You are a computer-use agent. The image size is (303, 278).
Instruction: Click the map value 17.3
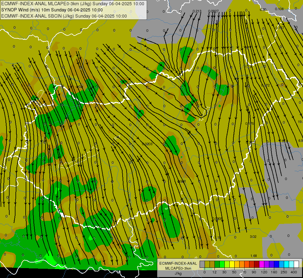click(x=248, y=67)
